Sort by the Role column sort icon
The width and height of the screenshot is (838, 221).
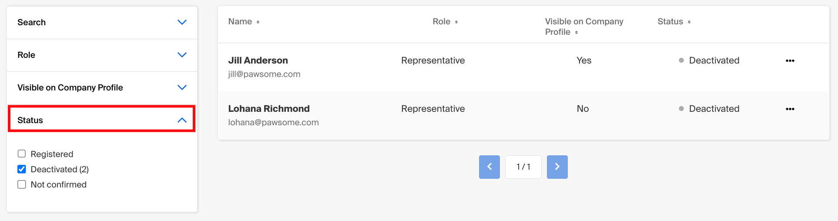pyautogui.click(x=456, y=22)
